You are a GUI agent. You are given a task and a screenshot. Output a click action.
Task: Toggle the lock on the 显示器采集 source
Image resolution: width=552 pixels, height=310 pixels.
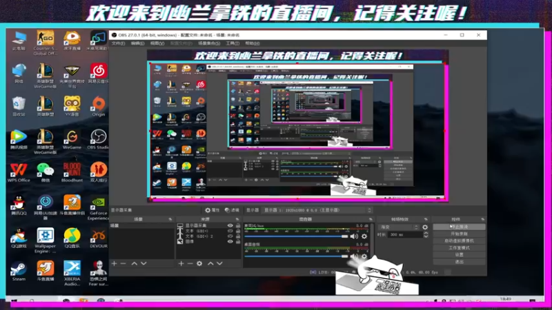pyautogui.click(x=238, y=226)
